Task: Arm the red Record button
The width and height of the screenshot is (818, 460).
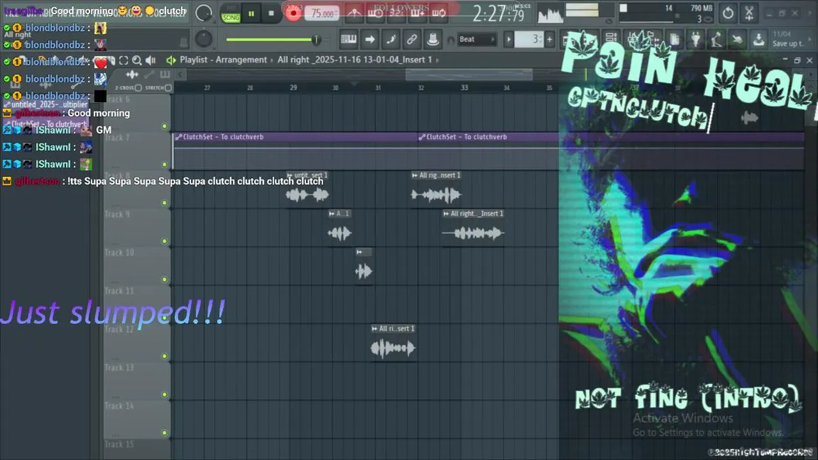Action: pyautogui.click(x=293, y=13)
